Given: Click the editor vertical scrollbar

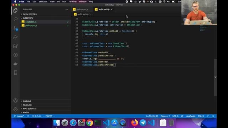Looking at the screenshot, I should click(x=215, y=78).
